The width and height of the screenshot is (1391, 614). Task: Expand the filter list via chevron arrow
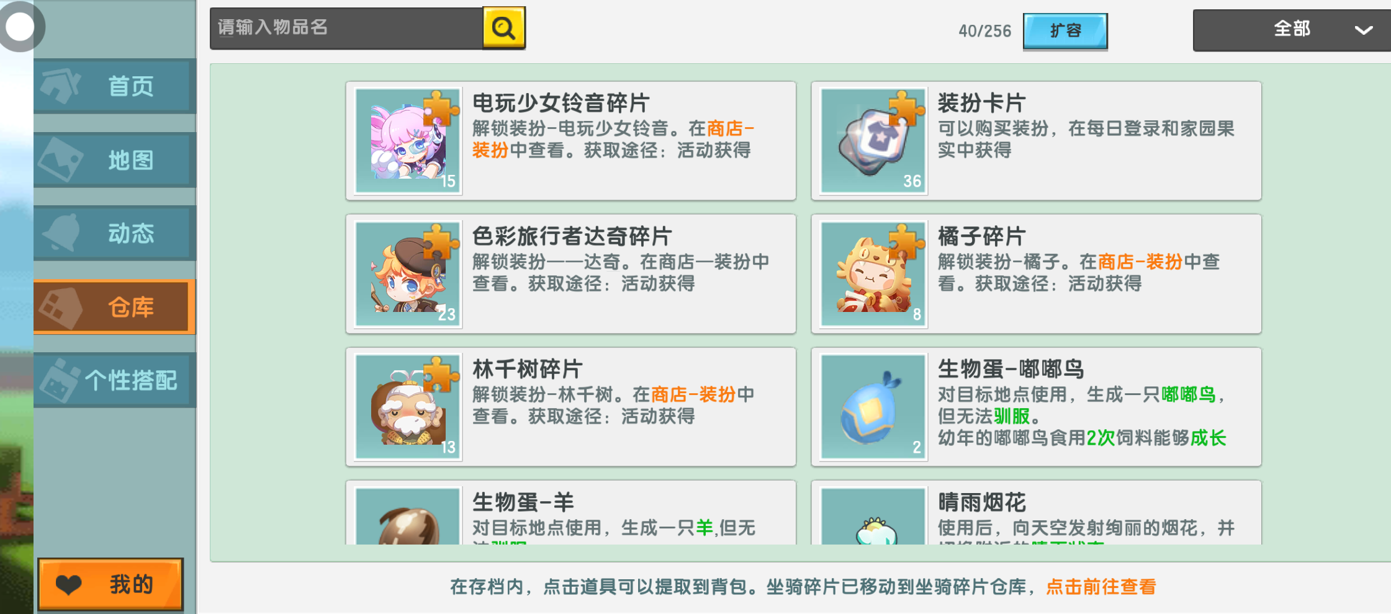[1363, 30]
